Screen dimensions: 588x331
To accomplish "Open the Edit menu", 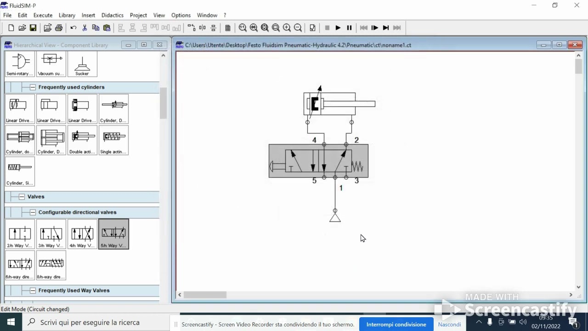I will pos(23,15).
